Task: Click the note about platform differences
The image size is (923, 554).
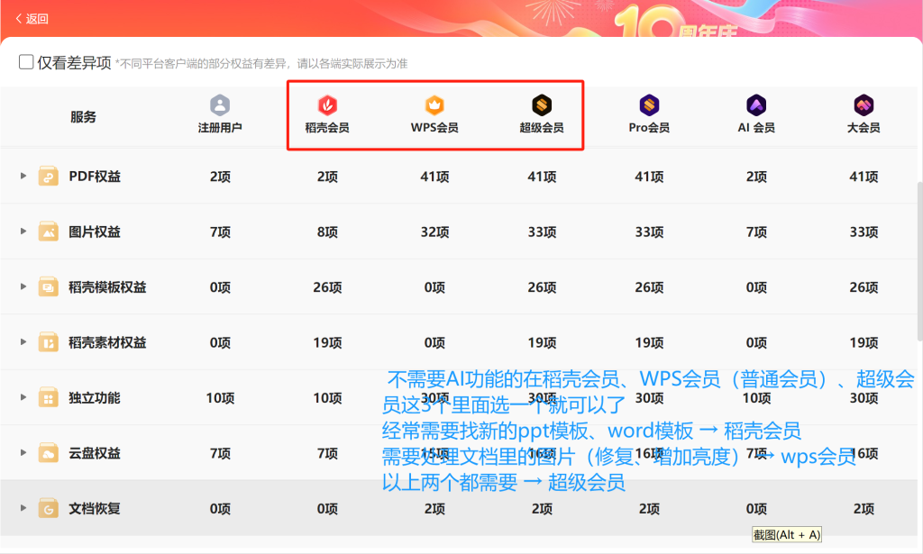Action: (x=261, y=64)
